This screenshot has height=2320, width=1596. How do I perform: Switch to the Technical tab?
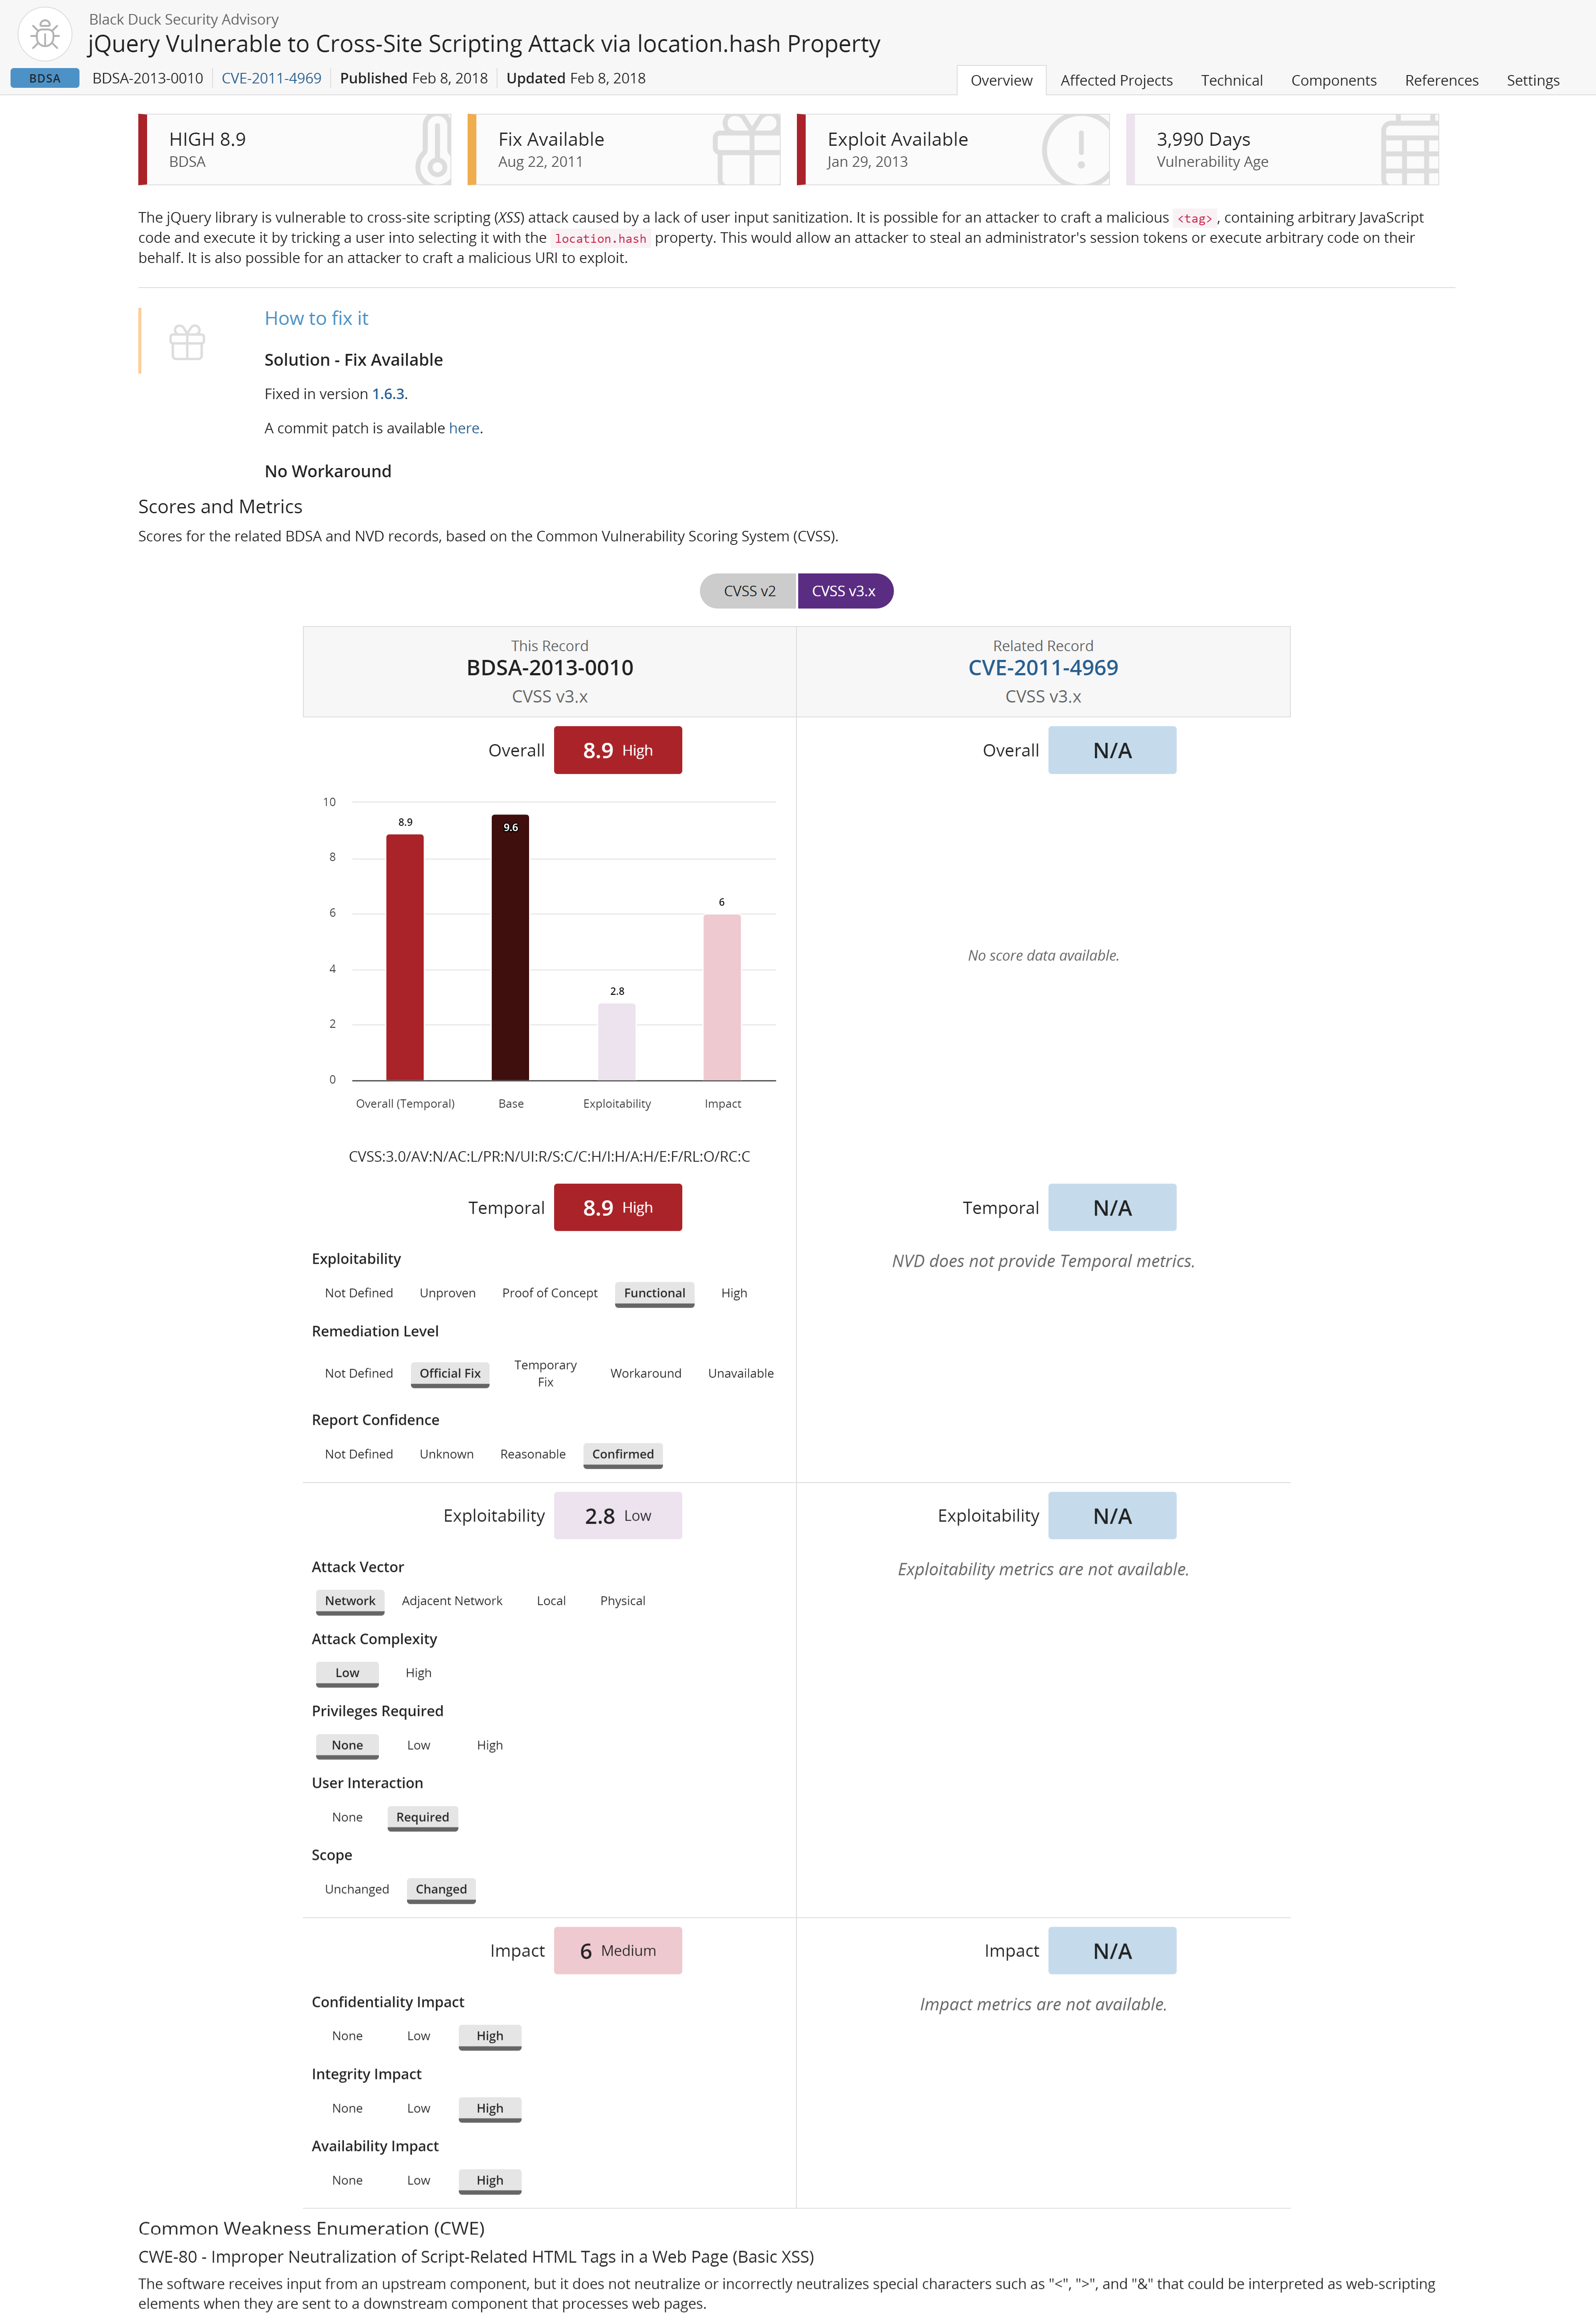1231,80
